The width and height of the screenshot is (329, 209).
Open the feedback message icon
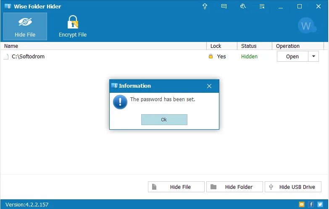[x=224, y=6]
